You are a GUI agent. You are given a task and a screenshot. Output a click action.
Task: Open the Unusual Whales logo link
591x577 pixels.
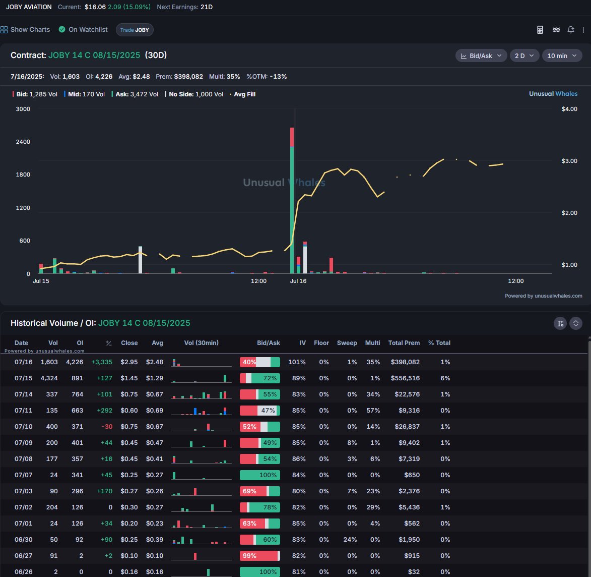pyautogui.click(x=553, y=94)
